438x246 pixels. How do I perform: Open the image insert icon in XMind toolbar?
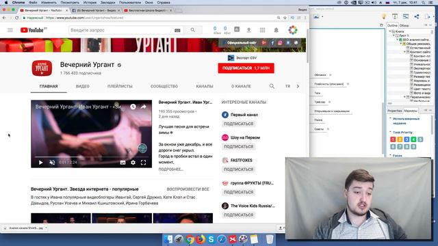pos(316,16)
